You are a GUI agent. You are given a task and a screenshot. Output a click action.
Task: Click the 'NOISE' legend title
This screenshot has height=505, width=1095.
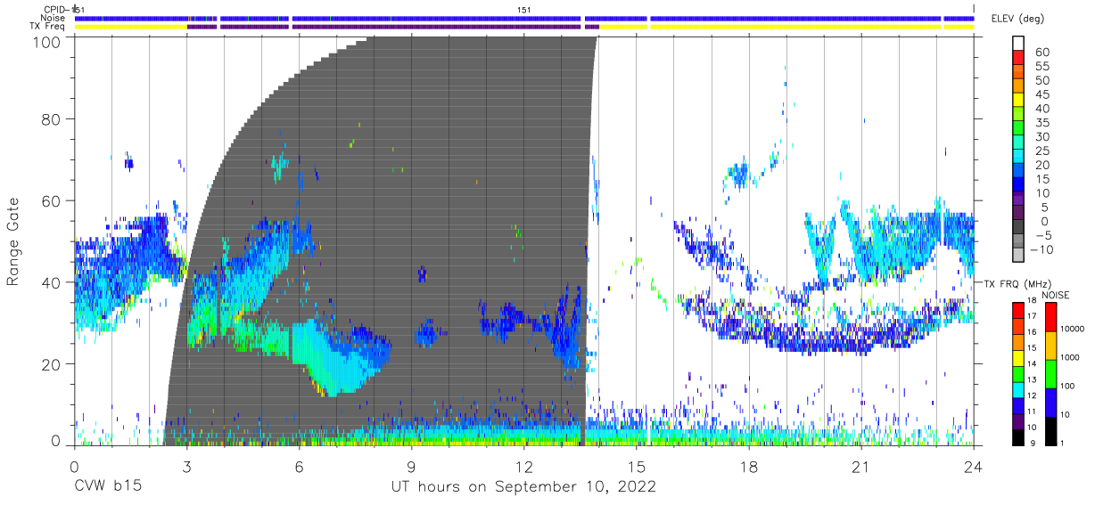pyautogui.click(x=1055, y=295)
